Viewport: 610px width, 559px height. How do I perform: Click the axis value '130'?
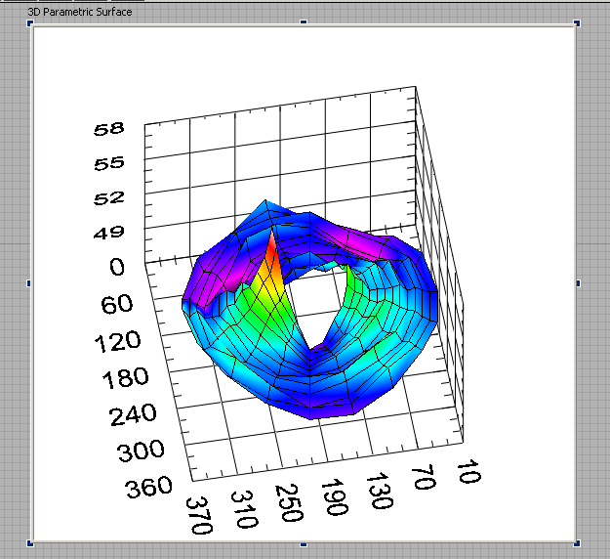[x=380, y=491]
